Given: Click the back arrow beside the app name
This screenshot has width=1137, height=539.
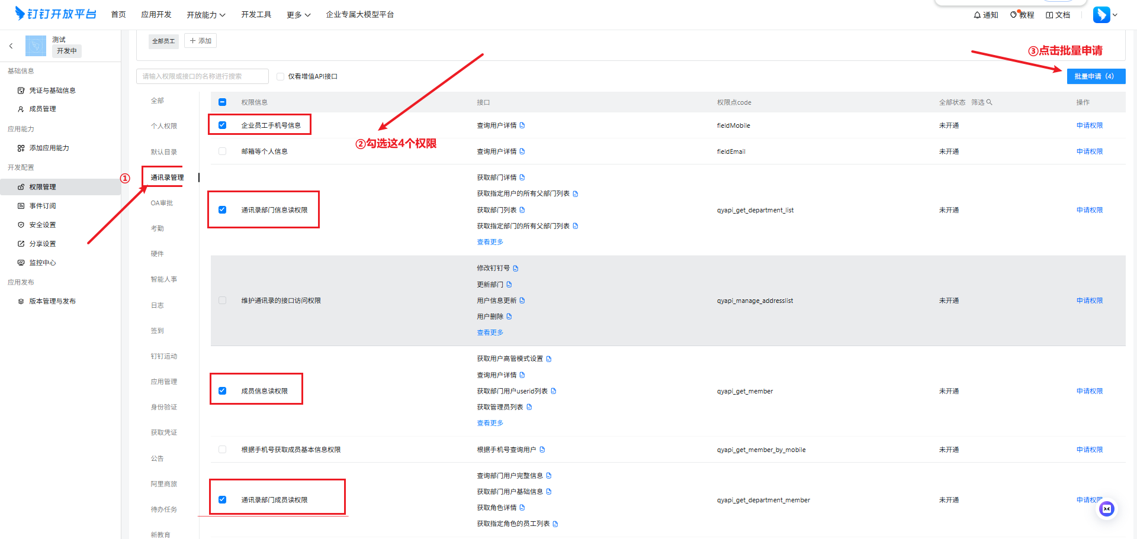Looking at the screenshot, I should coord(11,46).
